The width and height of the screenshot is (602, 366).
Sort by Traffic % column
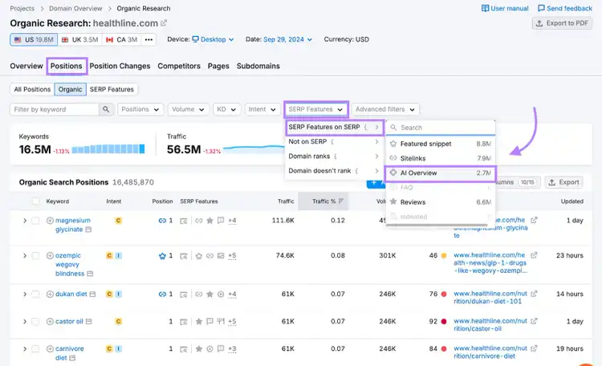(x=323, y=201)
